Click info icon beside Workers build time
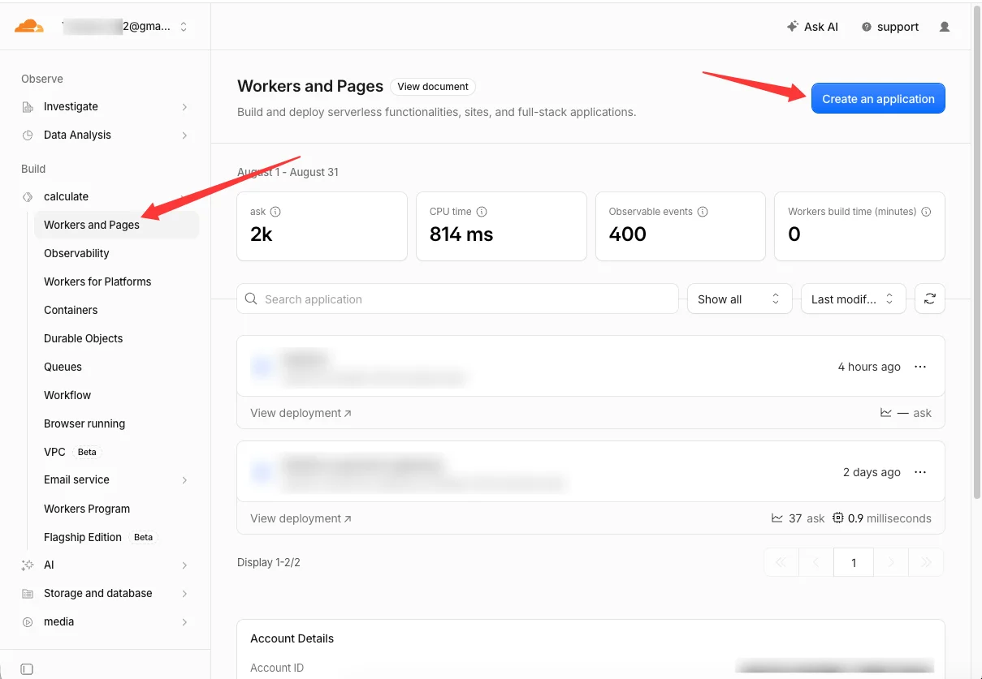 [x=926, y=212]
